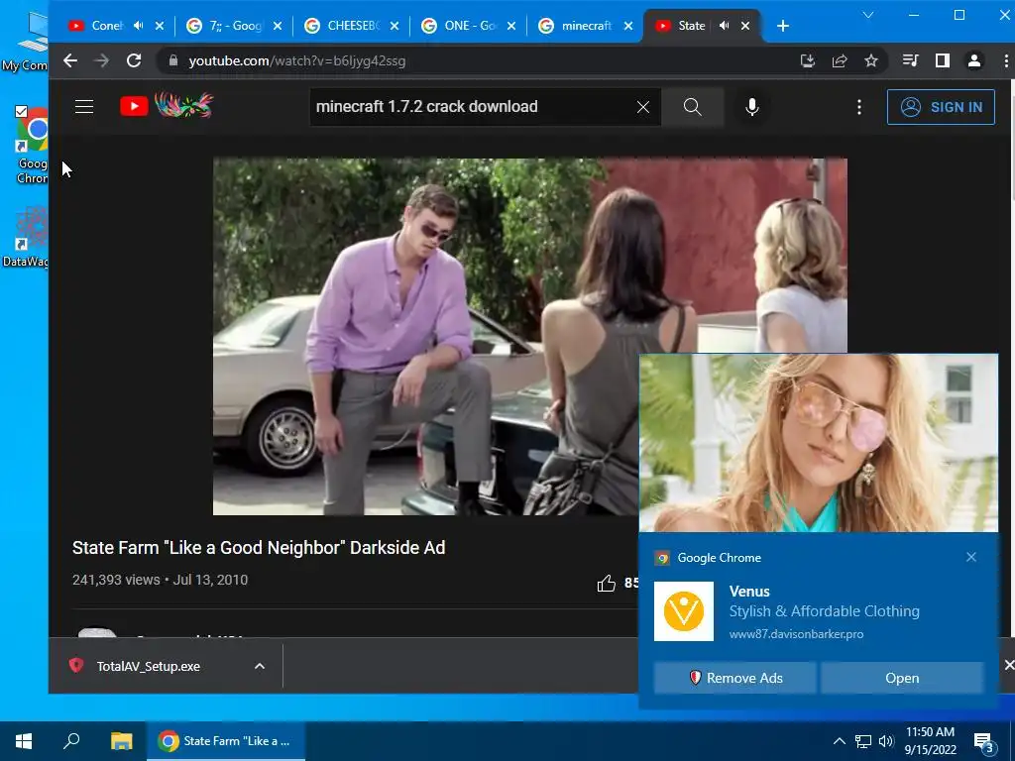The width and height of the screenshot is (1015, 761).
Task: Switch to the '7;; - Goog' tab
Action: [236, 26]
